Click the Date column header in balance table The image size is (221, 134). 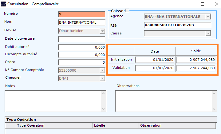155,51
